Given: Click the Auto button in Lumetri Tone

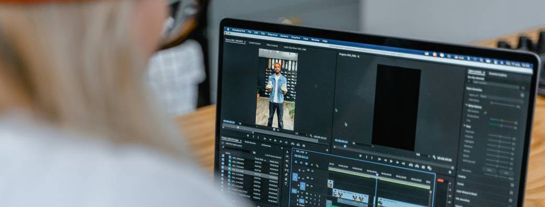Looking at the screenshot, I should pyautogui.click(x=506, y=172).
